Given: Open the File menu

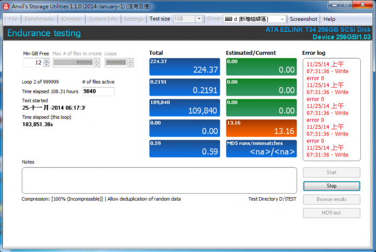Looking at the screenshot, I should [13, 19].
